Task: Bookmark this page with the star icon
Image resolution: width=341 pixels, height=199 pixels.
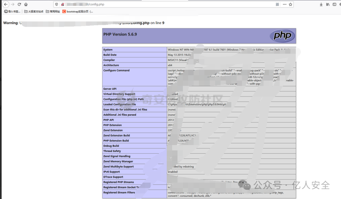Action: pos(290,4)
